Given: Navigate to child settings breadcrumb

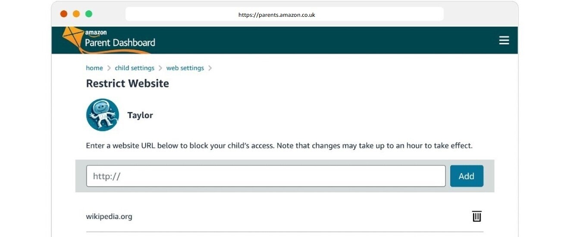Looking at the screenshot, I should click(x=135, y=68).
